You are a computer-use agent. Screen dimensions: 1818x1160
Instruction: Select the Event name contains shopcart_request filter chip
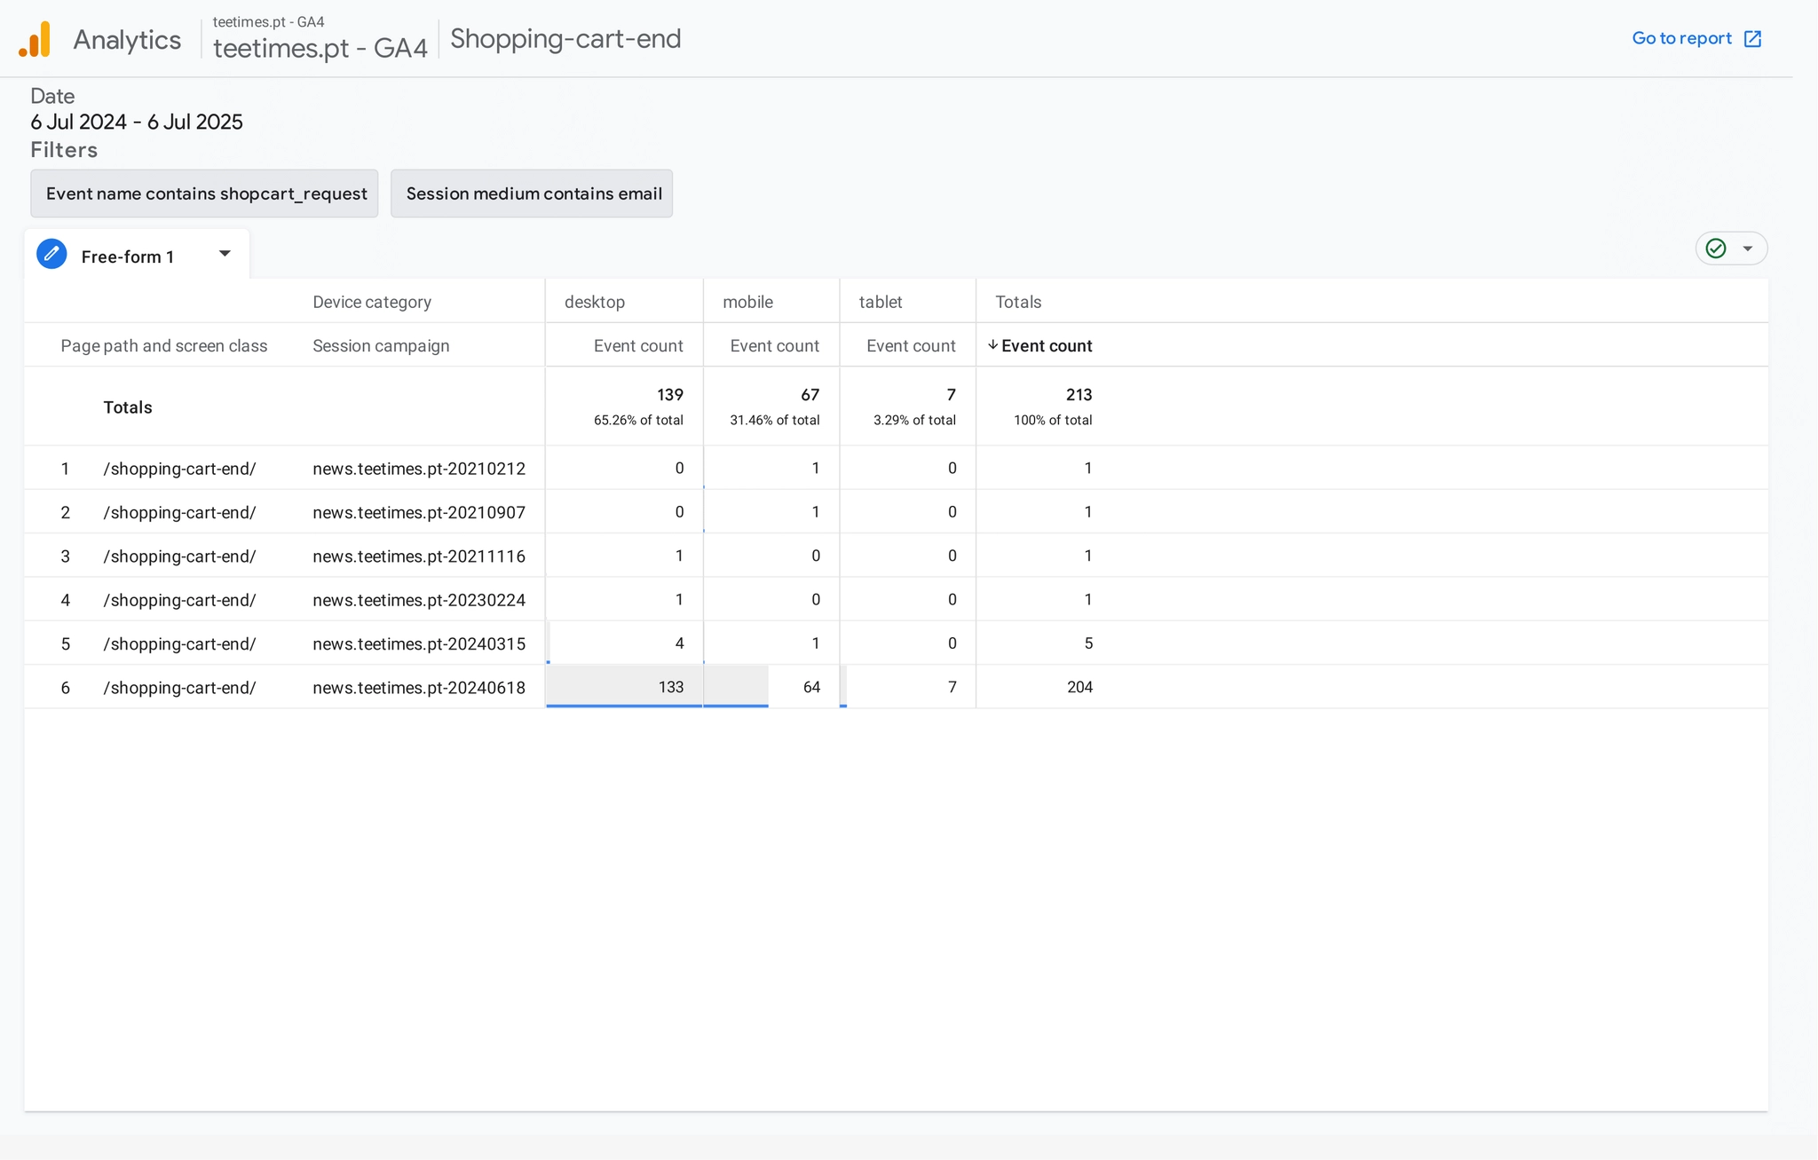coord(203,193)
